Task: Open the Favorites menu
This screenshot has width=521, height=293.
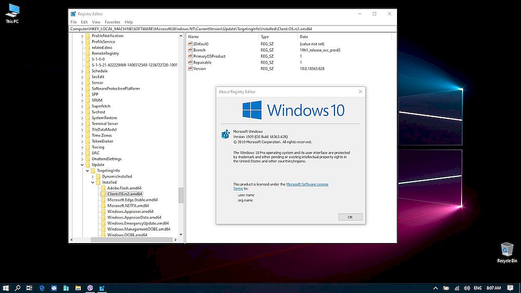Action: (x=113, y=22)
